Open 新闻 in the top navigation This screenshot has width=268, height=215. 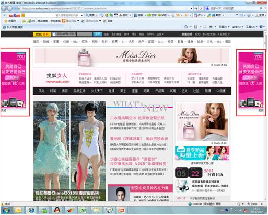pos(46,42)
